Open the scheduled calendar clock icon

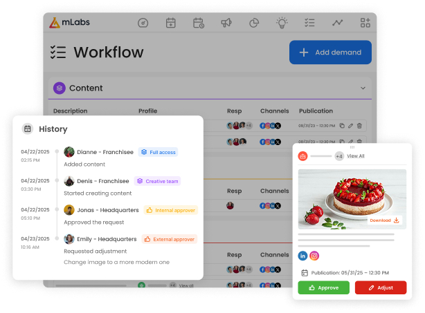(199, 23)
